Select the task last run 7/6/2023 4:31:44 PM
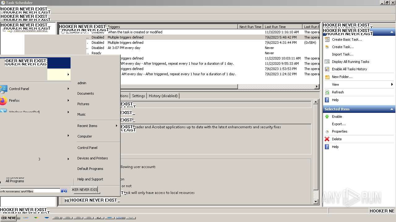The width and height of the screenshot is (396, 222). pyautogui.click(x=204, y=43)
